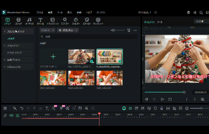This screenshot has width=209, height=134.
Task: Open the ストック (Stock) media tab icon
Action: coord(19,20)
